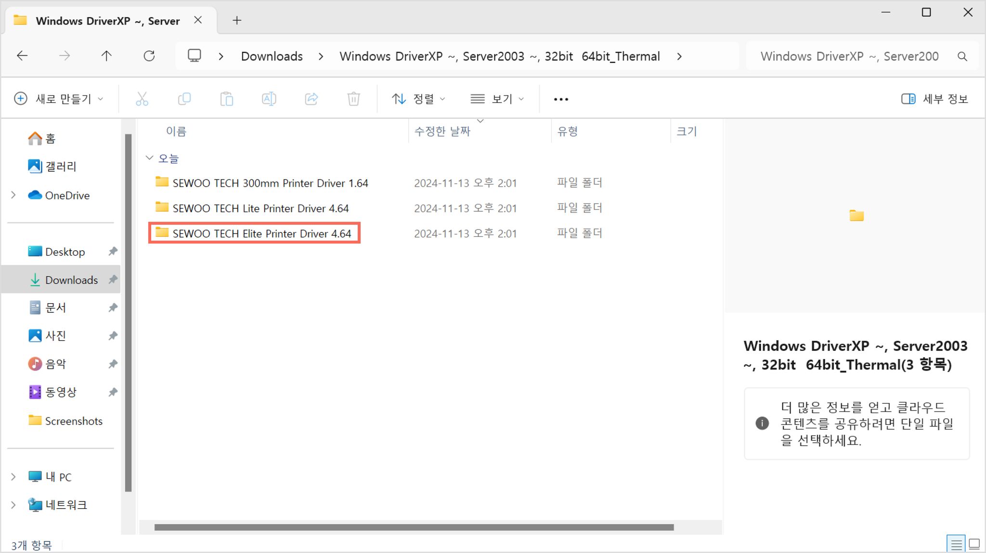Viewport: 986px width, 553px height.
Task: Collapse the 오늘 group
Action: pos(149,158)
